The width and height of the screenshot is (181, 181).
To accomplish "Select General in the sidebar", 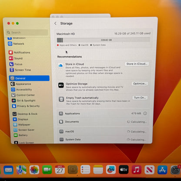I will click(x=29, y=78).
